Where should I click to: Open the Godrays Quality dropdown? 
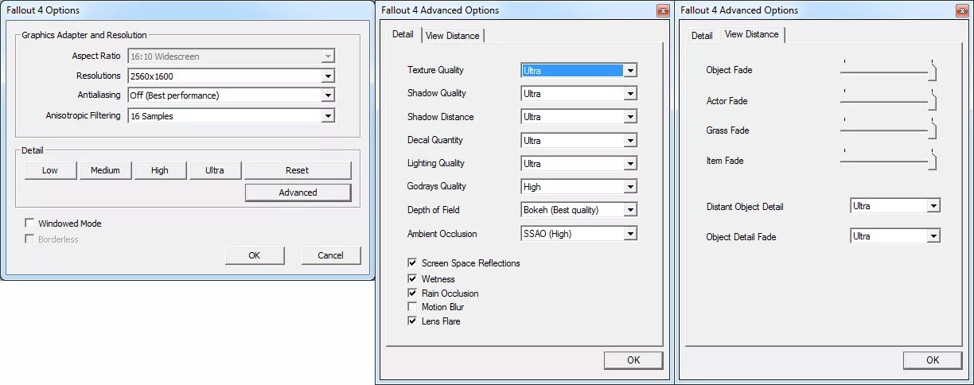coord(579,186)
